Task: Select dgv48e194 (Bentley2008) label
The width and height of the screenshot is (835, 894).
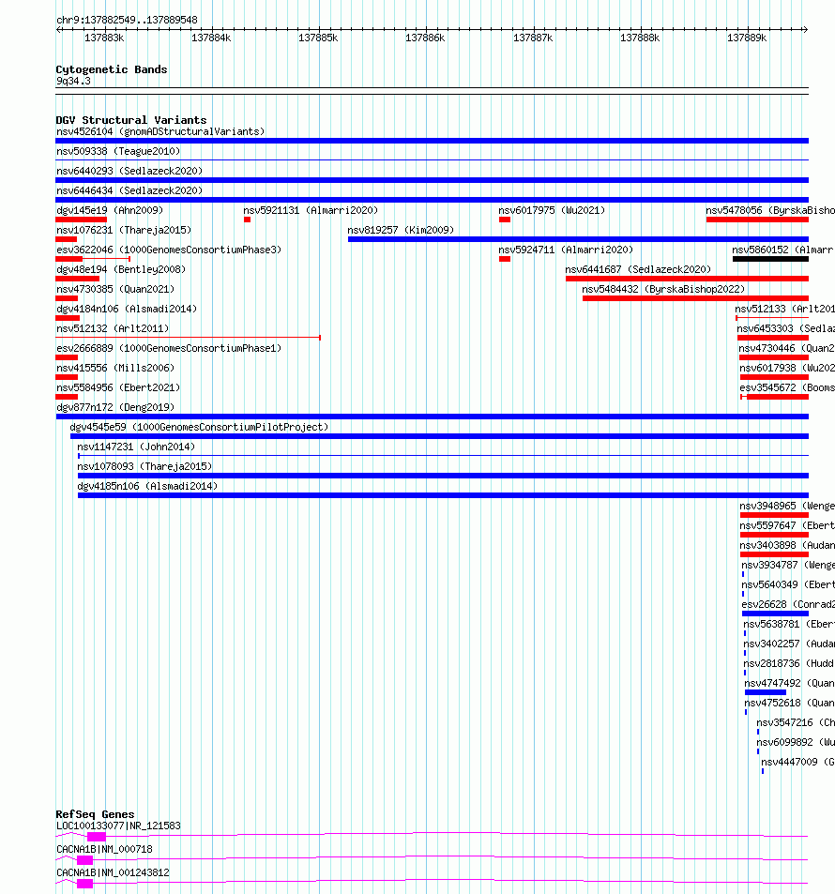Action: [x=121, y=269]
